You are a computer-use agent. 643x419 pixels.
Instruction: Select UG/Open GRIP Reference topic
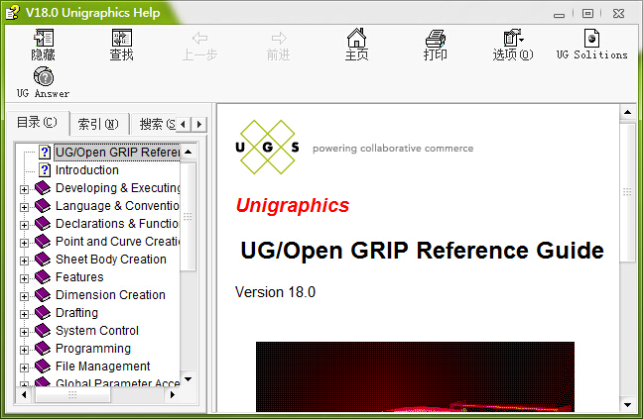(x=117, y=153)
